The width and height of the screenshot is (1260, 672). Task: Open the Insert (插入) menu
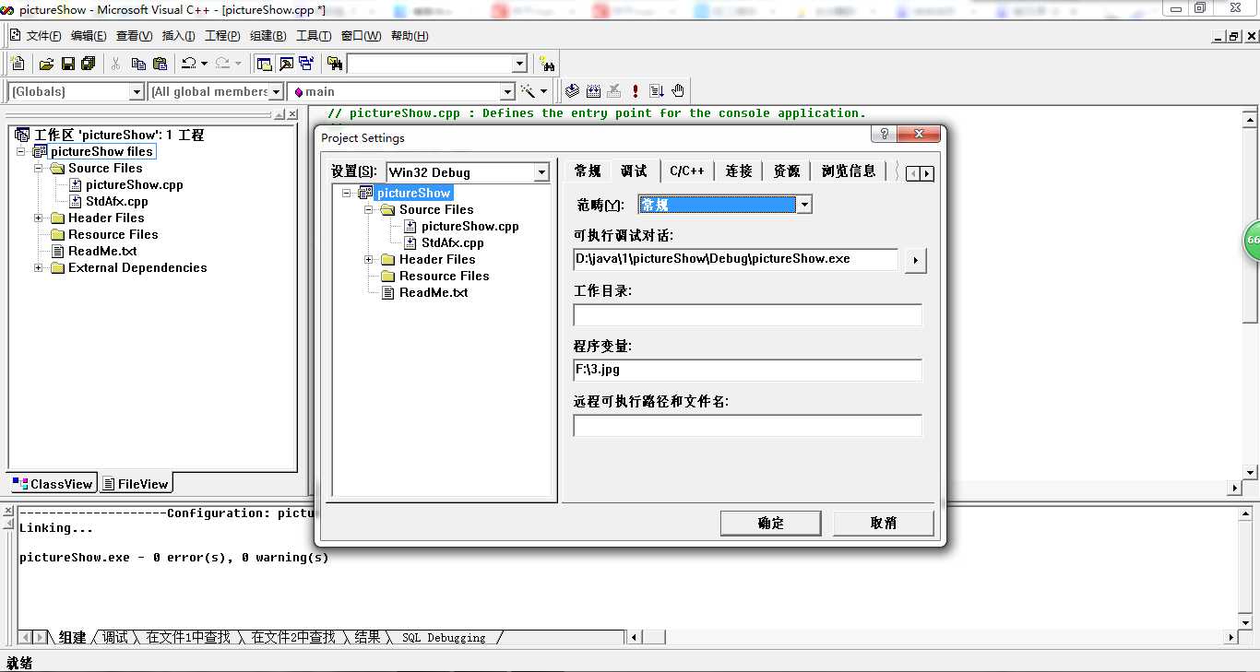pos(178,36)
